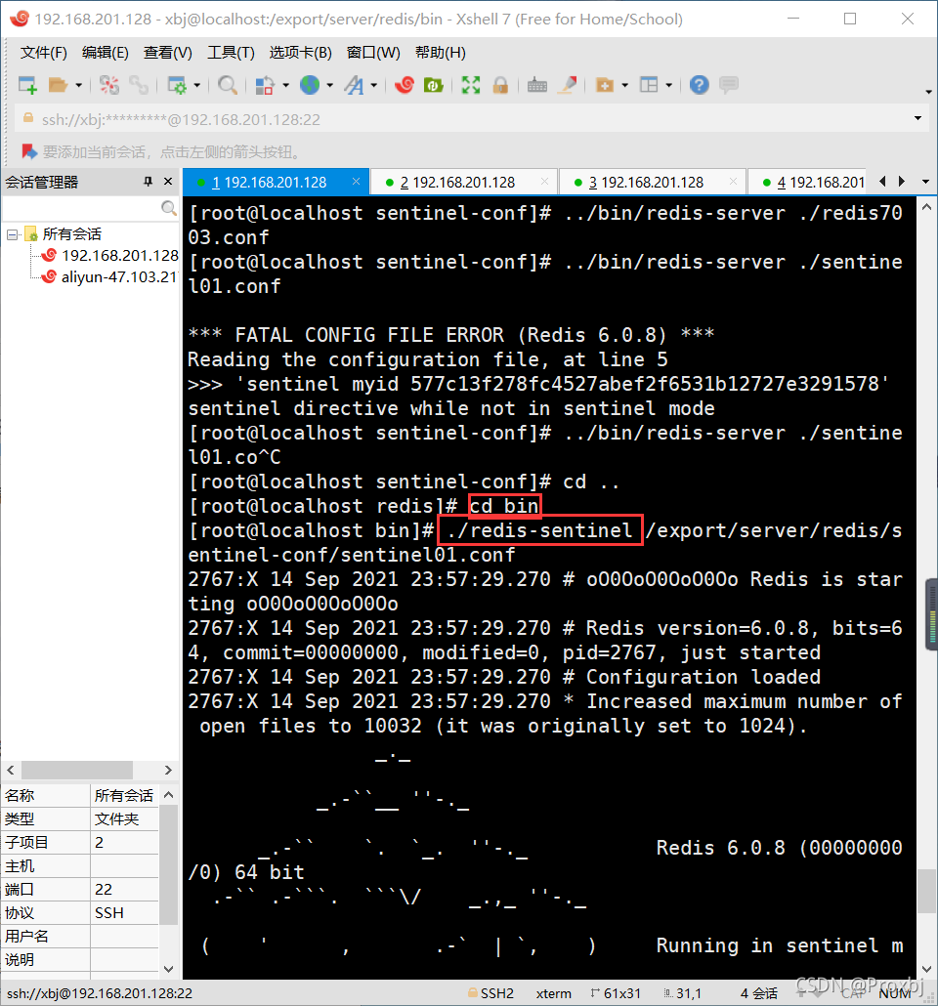The height and width of the screenshot is (1006, 938).
Task: Open the 编辑(E) menu
Action: pyautogui.click(x=106, y=53)
